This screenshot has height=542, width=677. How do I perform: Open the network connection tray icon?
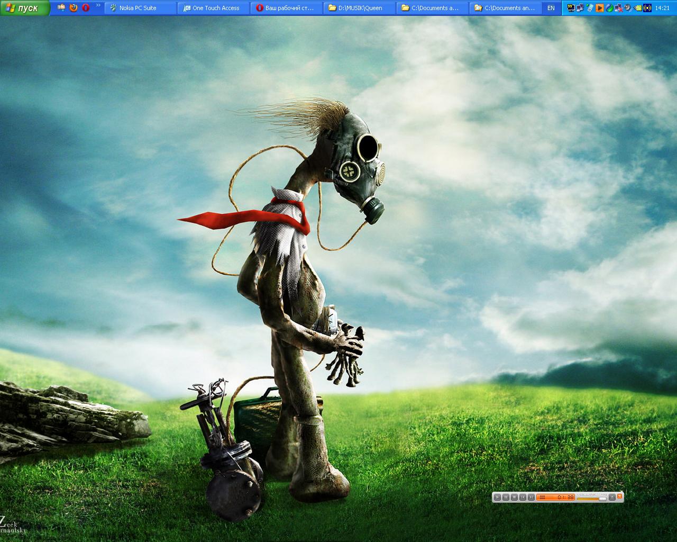coord(580,8)
